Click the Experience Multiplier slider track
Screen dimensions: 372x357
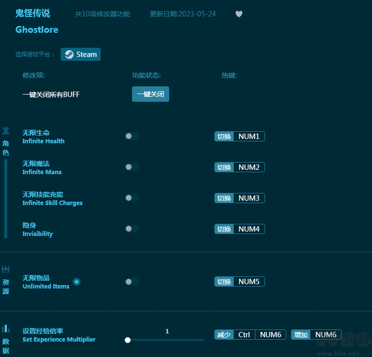click(x=166, y=340)
